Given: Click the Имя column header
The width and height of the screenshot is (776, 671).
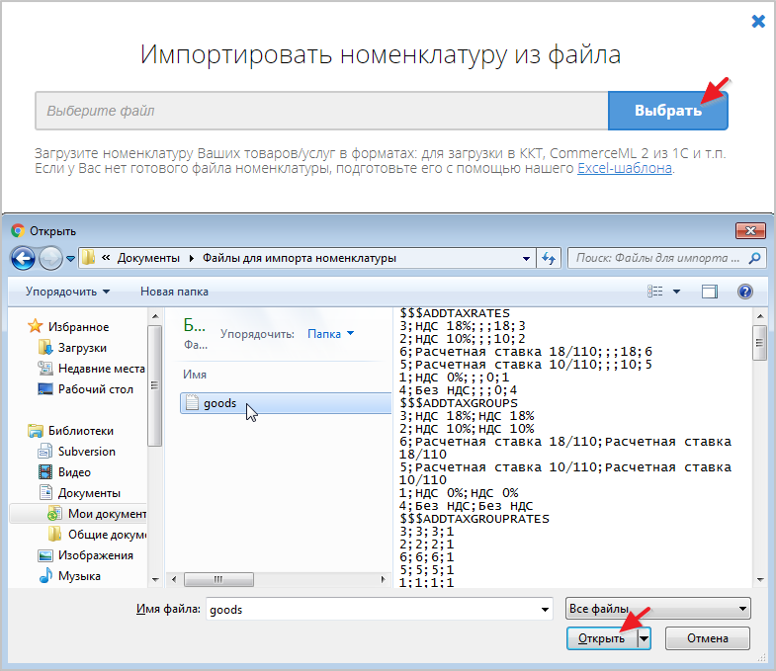Looking at the screenshot, I should coord(194,375).
